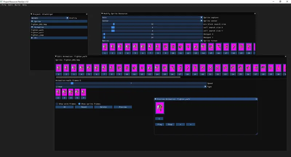This screenshot has height=157, width=291.
Task: Select sprite frame thumbnail 6 in Edit Animation
Action: (x=96, y=68)
